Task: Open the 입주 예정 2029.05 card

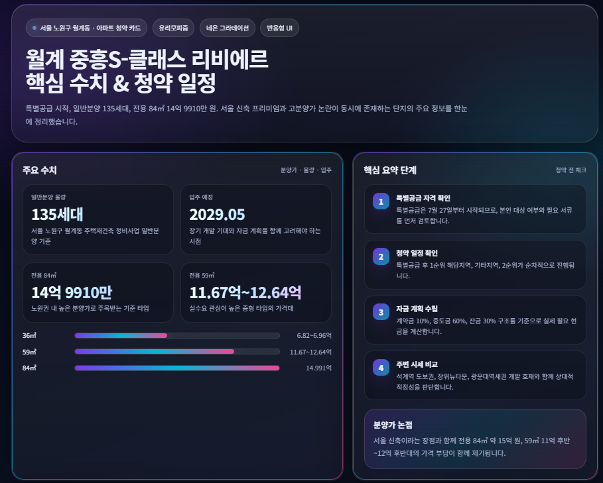Action: pyautogui.click(x=256, y=219)
